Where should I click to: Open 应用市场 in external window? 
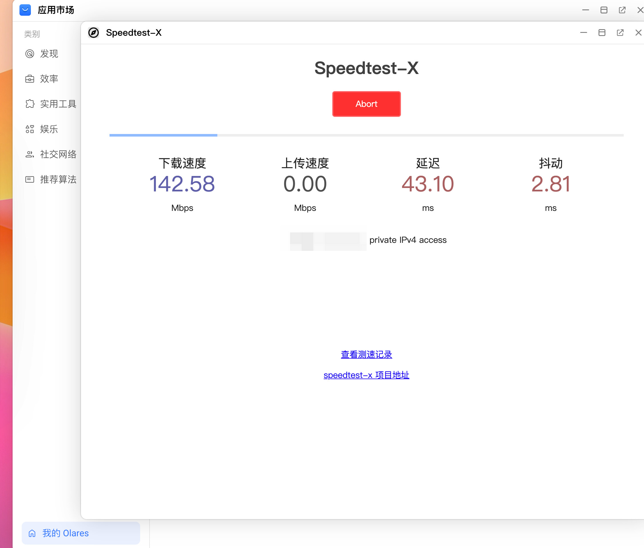click(x=622, y=10)
